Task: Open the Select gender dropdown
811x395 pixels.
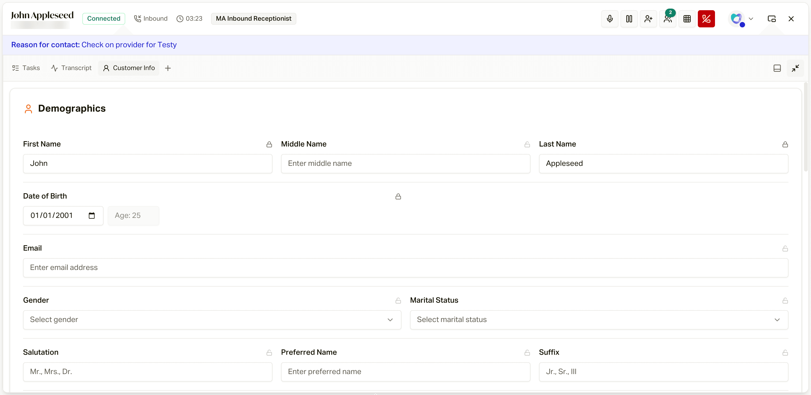Action: tap(212, 320)
